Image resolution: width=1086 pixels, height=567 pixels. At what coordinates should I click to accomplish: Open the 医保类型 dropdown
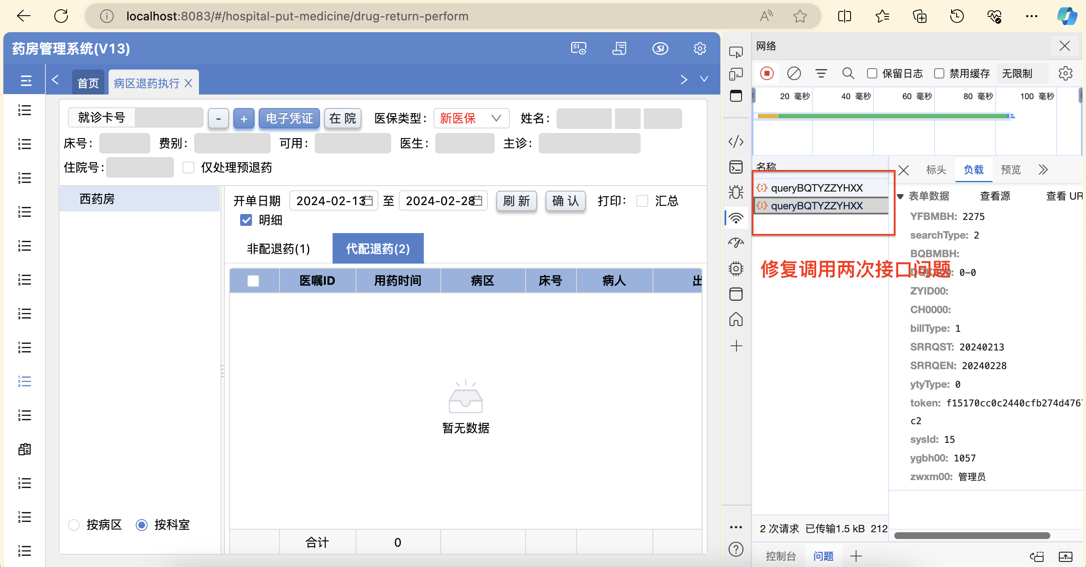tap(471, 118)
